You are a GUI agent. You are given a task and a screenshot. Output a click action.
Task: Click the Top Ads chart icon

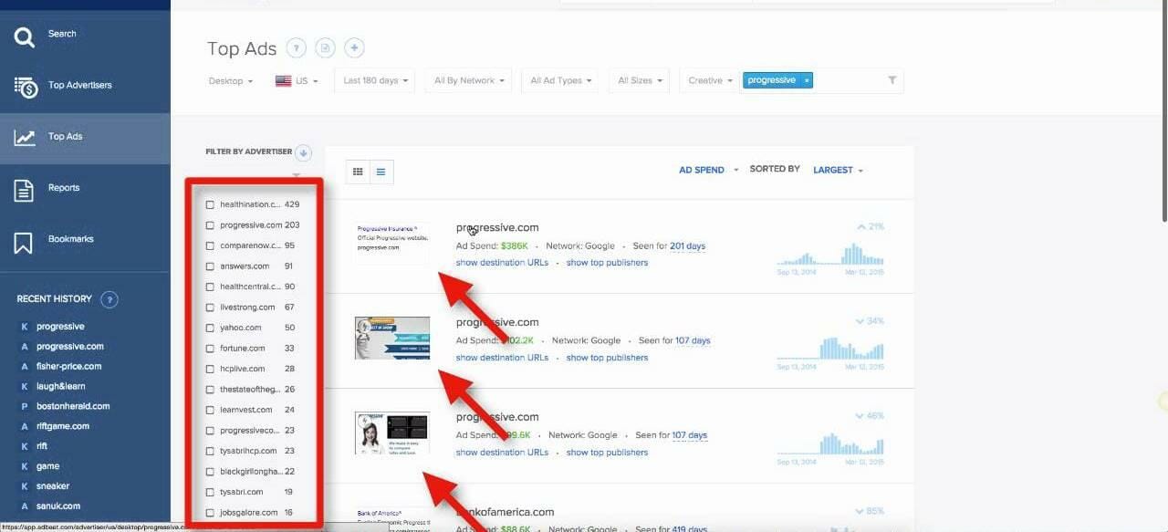click(x=25, y=138)
